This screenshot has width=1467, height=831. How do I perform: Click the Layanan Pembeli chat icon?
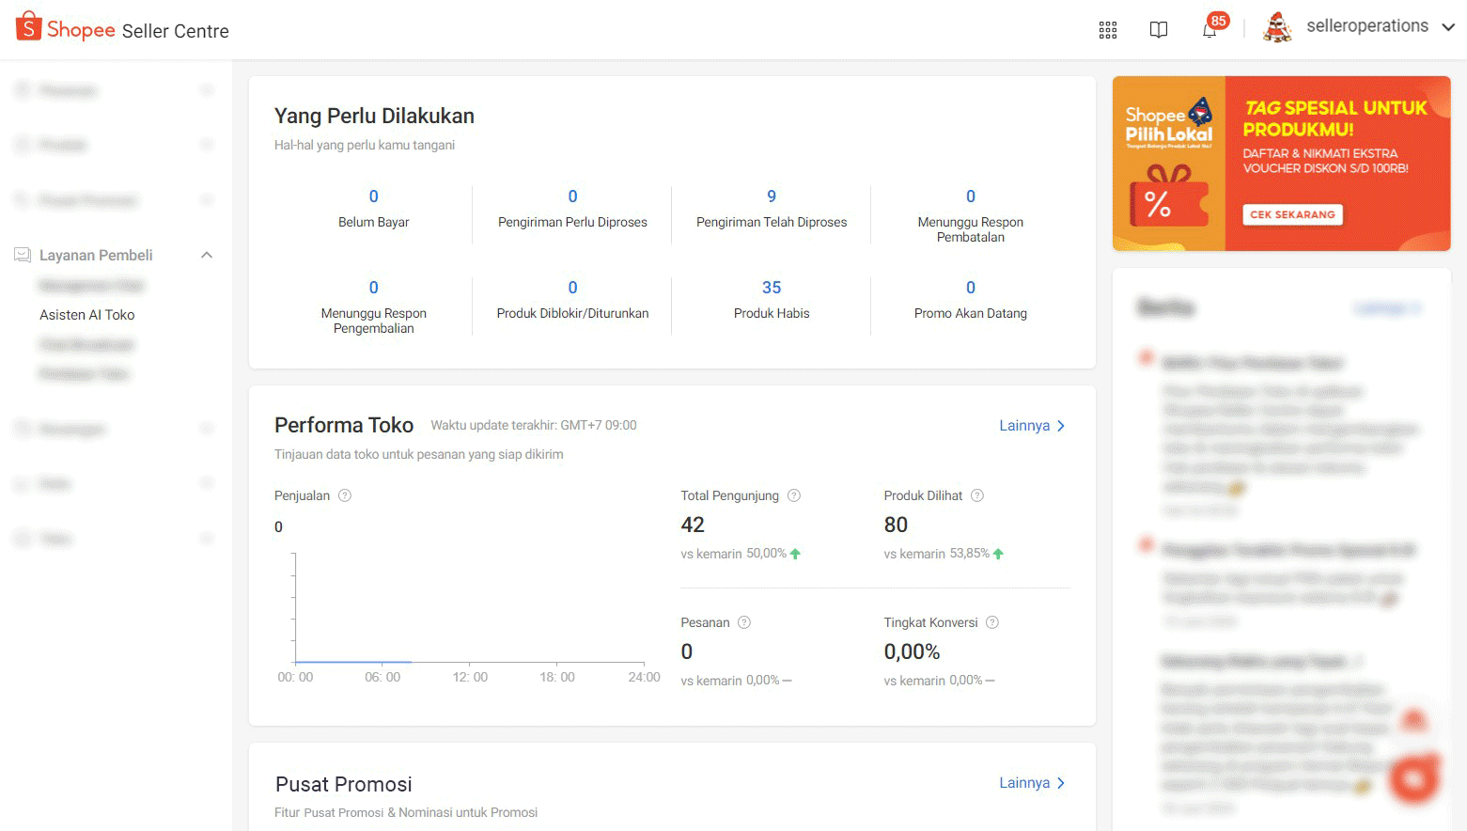point(21,254)
